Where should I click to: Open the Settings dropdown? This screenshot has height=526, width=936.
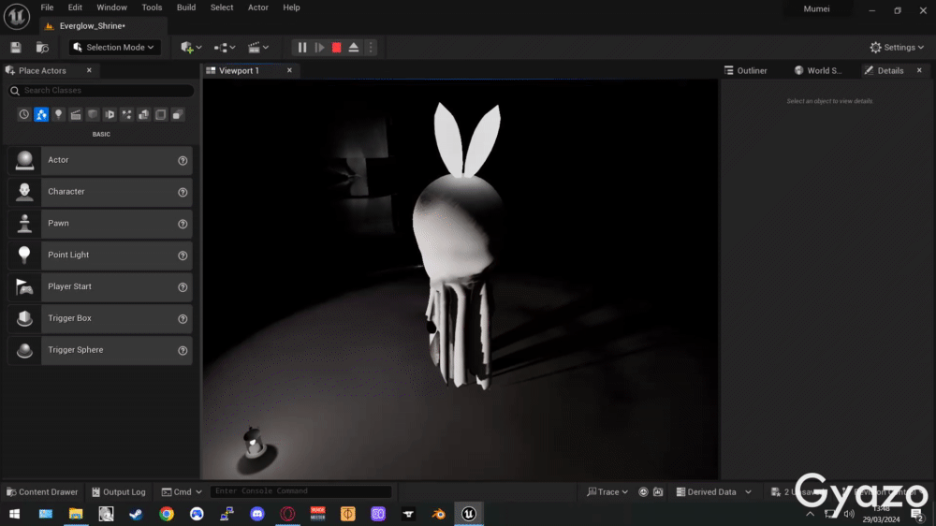(x=898, y=48)
